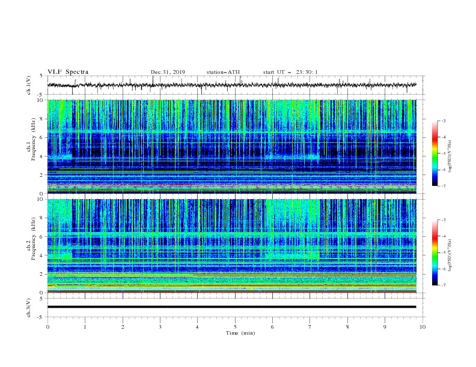Click the "ch.3(V)" axis label
The height and width of the screenshot is (367, 476).
29,308
